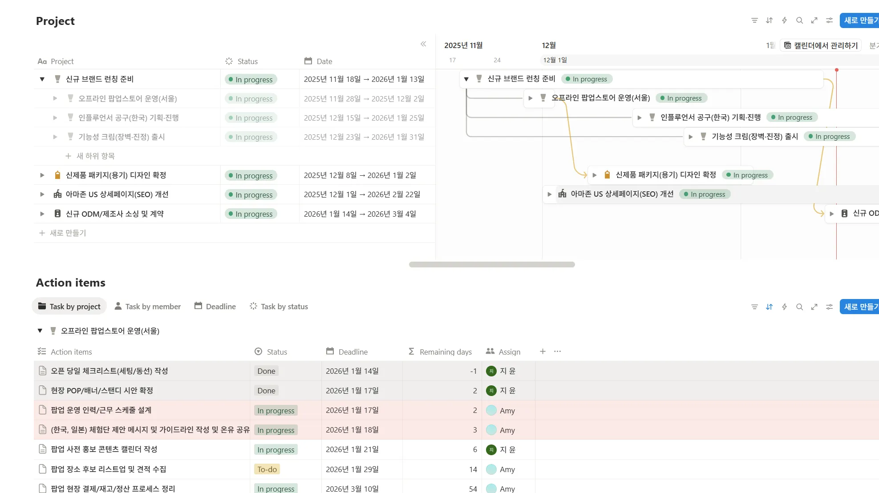879x493 pixels.
Task: Click the plus icon to add property column
Action: click(x=543, y=352)
